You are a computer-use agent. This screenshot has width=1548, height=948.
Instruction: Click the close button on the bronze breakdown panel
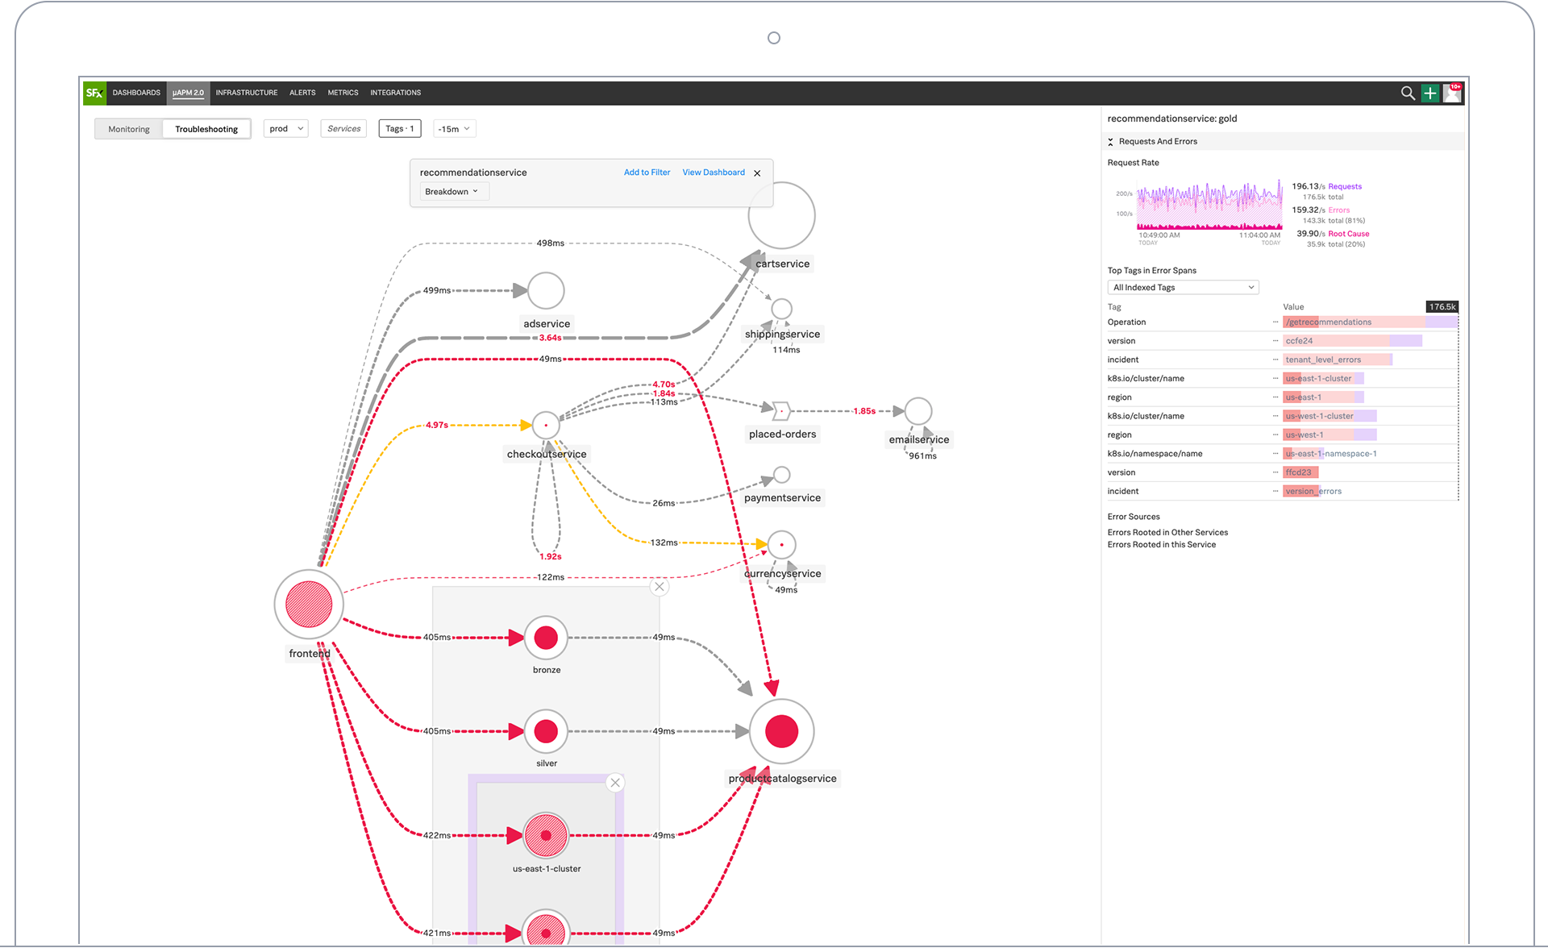660,587
